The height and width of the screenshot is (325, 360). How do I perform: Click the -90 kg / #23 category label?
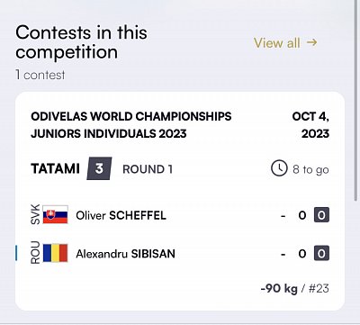pyautogui.click(x=295, y=288)
